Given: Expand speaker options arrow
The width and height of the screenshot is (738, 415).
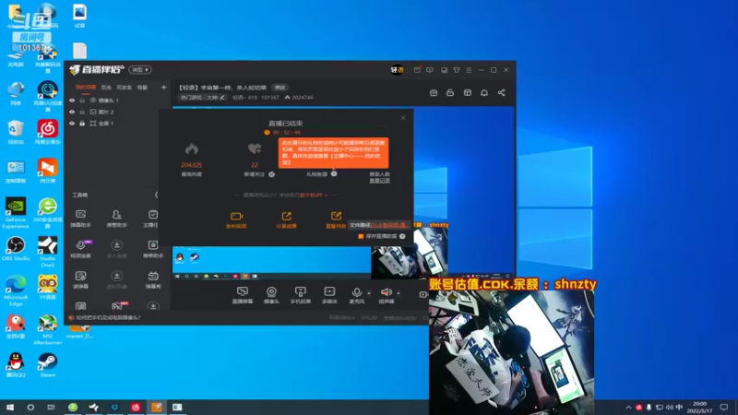Looking at the screenshot, I should tap(399, 293).
